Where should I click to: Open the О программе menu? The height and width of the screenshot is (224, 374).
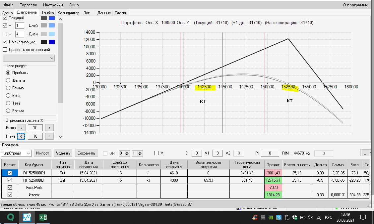click(x=355, y=5)
